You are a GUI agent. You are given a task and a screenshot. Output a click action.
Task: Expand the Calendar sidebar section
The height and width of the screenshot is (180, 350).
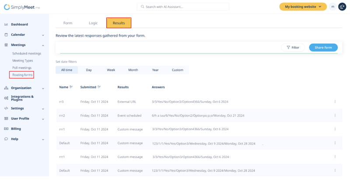coord(43,35)
